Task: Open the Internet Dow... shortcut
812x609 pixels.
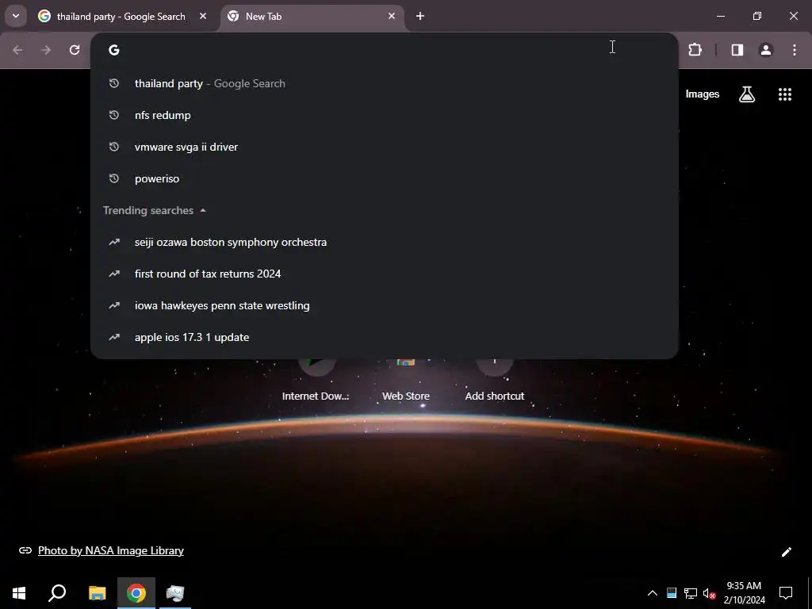Action: point(316,381)
